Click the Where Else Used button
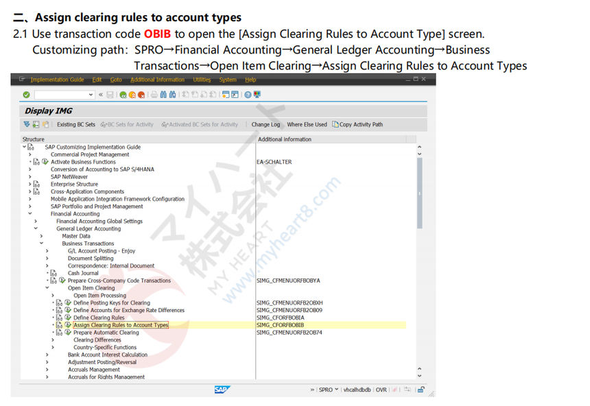 [x=307, y=125]
